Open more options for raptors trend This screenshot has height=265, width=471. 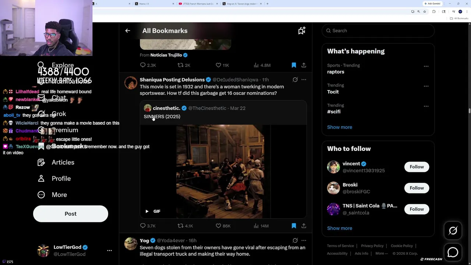click(426, 66)
